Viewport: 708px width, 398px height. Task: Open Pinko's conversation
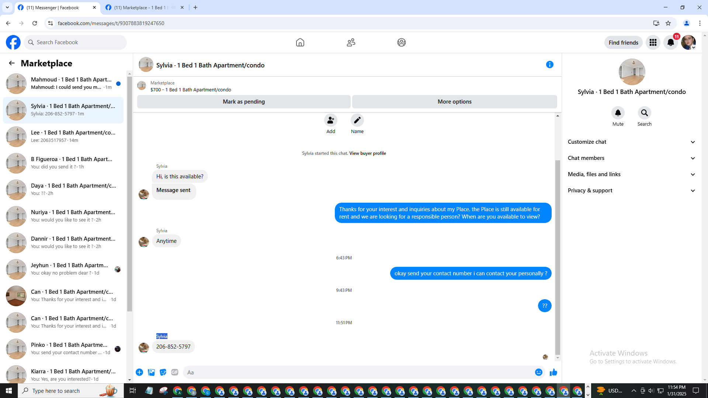coord(63,349)
